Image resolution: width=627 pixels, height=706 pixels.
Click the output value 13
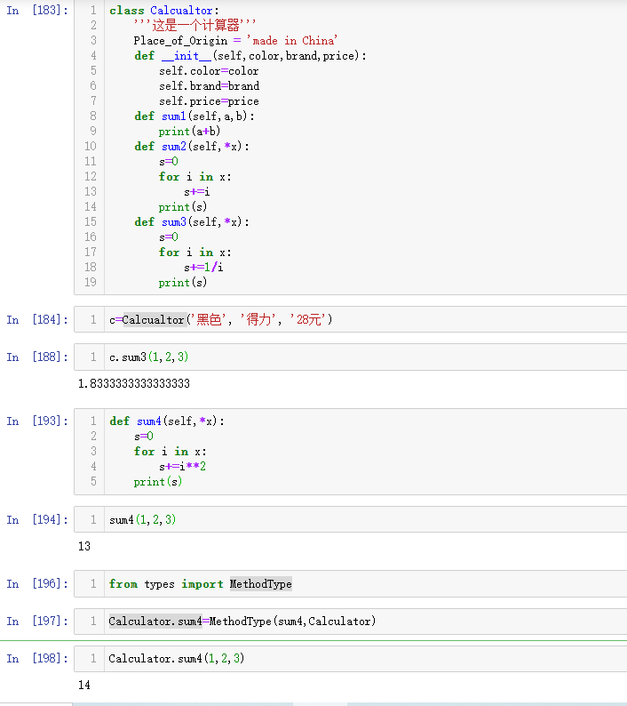(x=84, y=547)
